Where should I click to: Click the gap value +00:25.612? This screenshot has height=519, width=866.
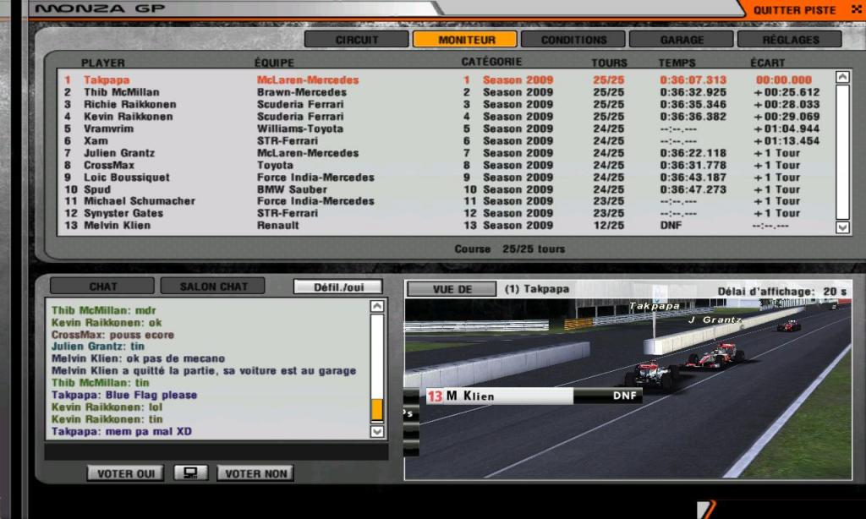click(787, 92)
